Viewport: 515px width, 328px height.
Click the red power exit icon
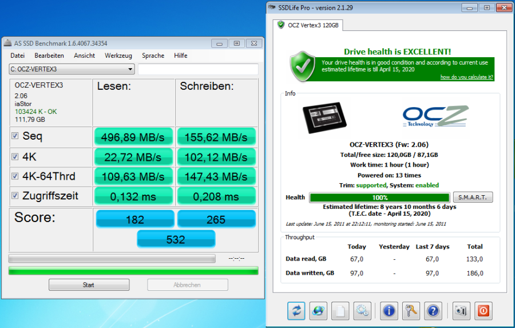coord(483,311)
